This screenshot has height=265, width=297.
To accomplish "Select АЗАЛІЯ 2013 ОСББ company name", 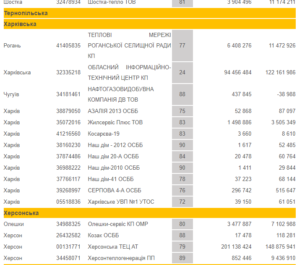I will [x=113, y=111].
